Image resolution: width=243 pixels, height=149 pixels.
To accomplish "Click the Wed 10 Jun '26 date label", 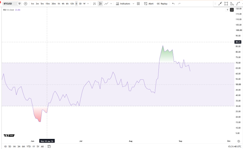I will pyautogui.click(x=47, y=141).
